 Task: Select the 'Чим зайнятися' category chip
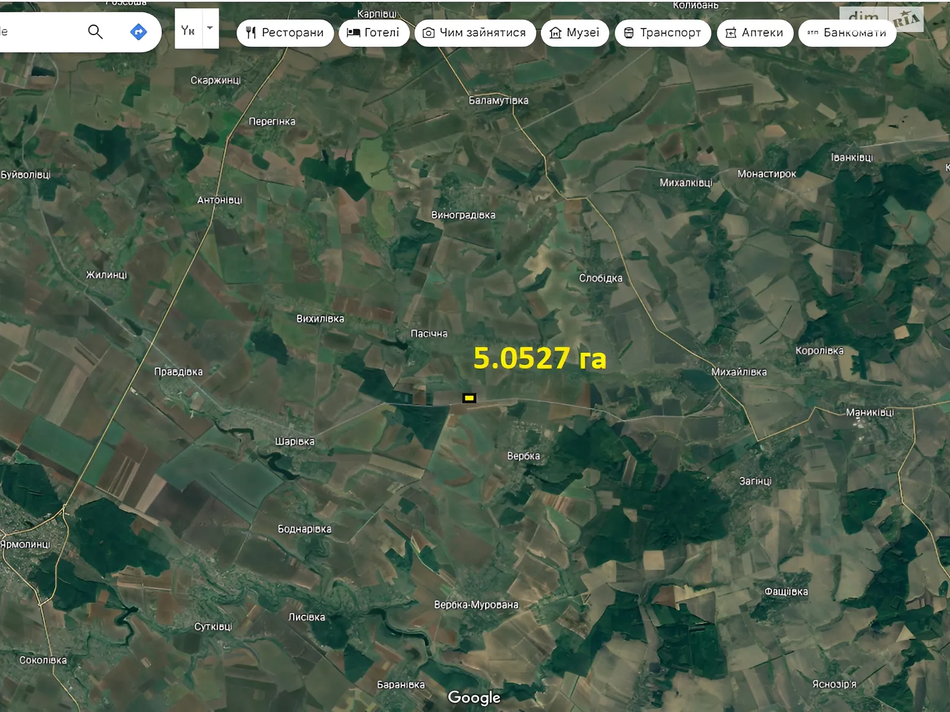pos(474,33)
